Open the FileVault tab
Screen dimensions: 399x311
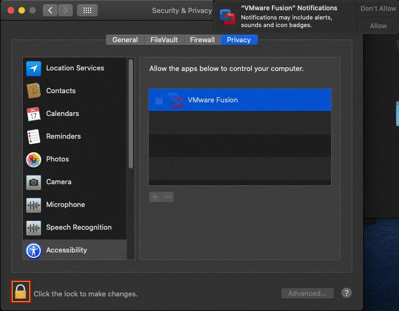click(163, 40)
